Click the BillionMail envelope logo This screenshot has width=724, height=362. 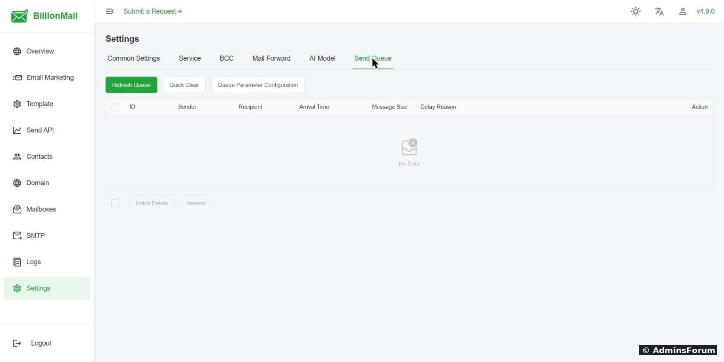pos(19,16)
